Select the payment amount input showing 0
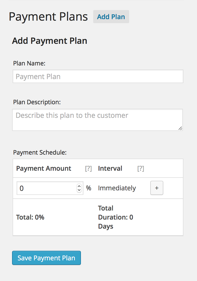 coord(45,188)
